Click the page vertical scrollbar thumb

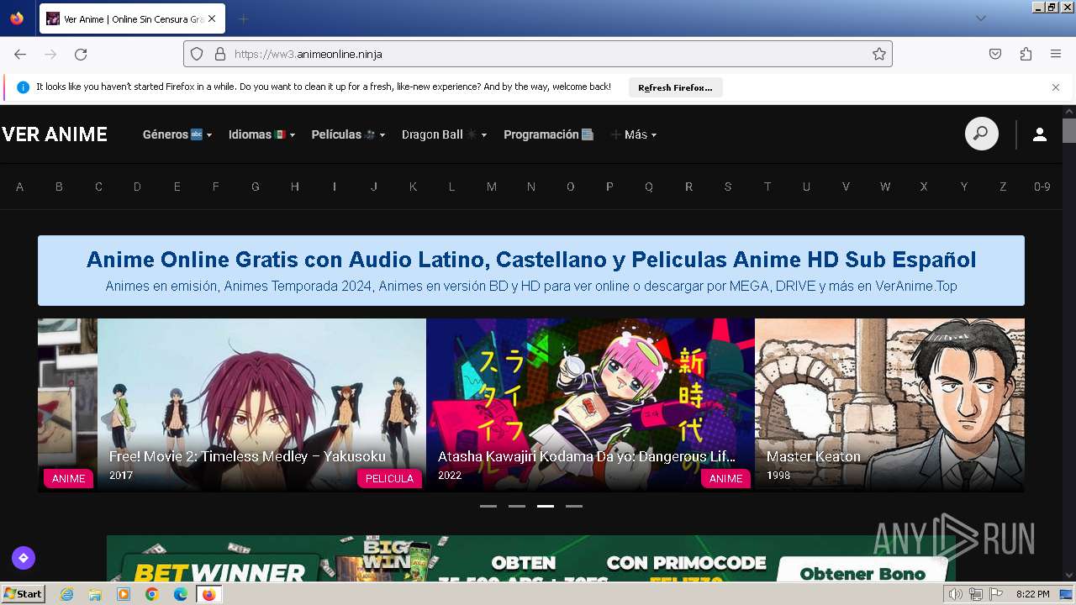pos(1068,130)
